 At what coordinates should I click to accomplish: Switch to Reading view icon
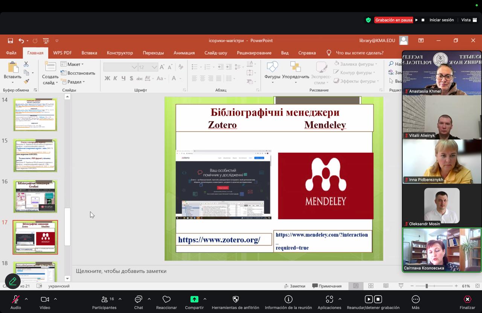[386, 286]
